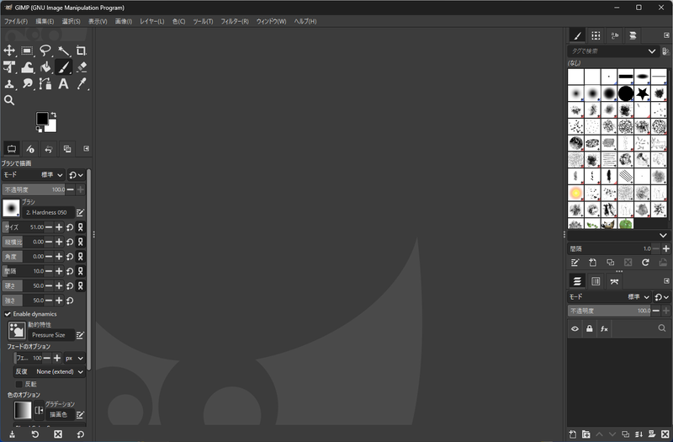Save tool preset at tool options bottom

pyautogui.click(x=12, y=434)
